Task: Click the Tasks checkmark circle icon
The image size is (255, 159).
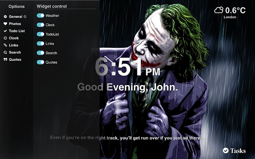Action: (226, 151)
